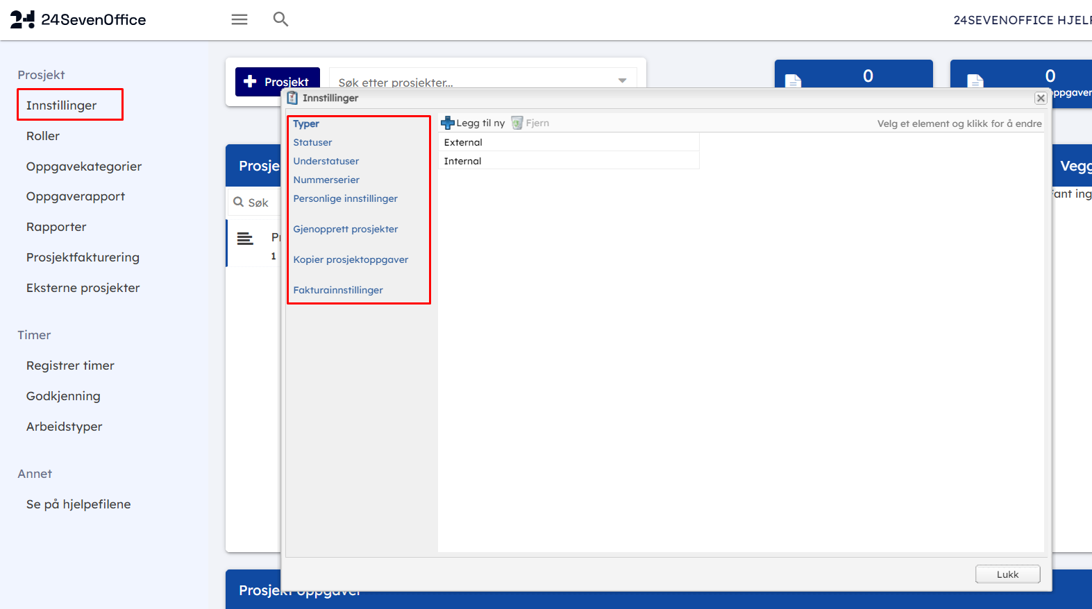Close the Innstillinger dialog with X

pyautogui.click(x=1041, y=98)
